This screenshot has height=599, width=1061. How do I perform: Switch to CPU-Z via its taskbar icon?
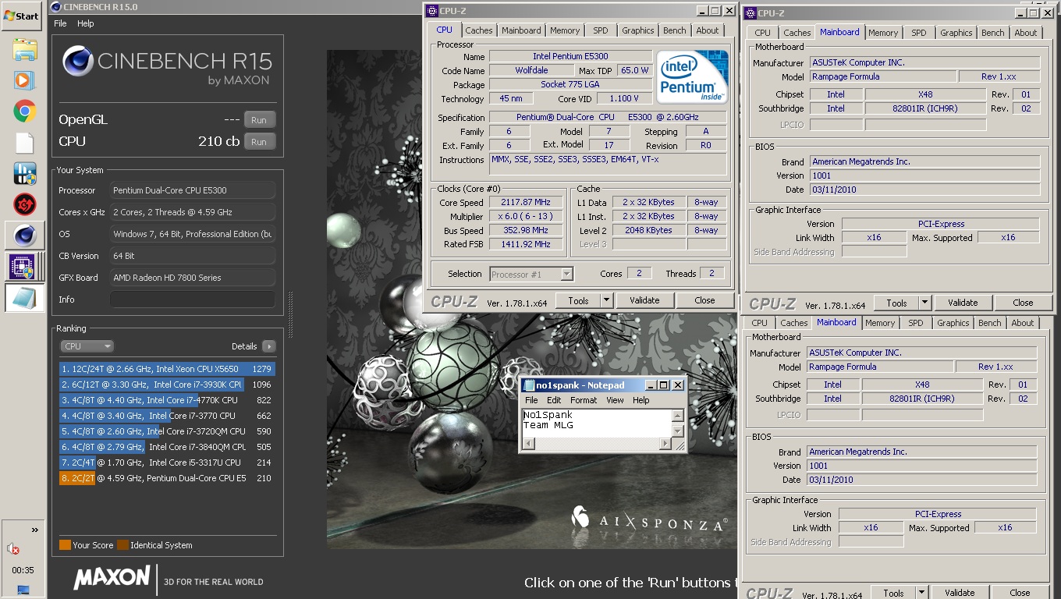[x=24, y=266]
